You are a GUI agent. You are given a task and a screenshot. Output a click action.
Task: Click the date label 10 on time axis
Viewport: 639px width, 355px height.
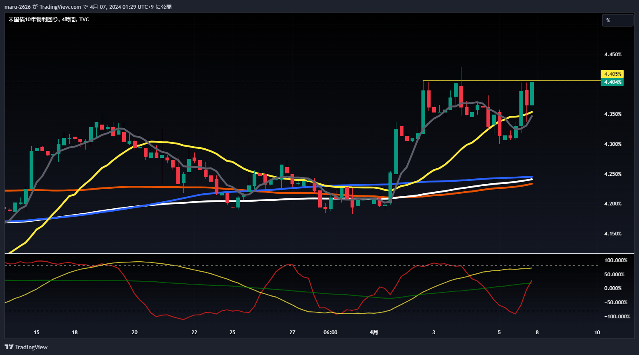597,332
